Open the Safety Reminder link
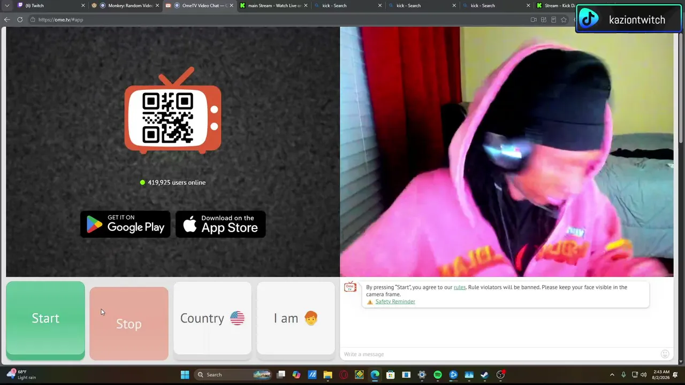This screenshot has height=385, width=685. [395, 302]
